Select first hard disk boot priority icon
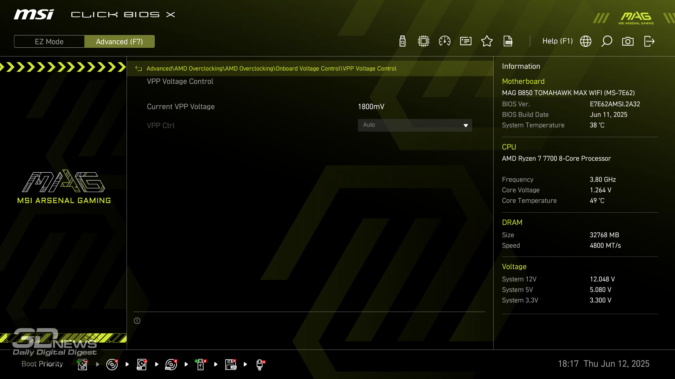 point(82,364)
